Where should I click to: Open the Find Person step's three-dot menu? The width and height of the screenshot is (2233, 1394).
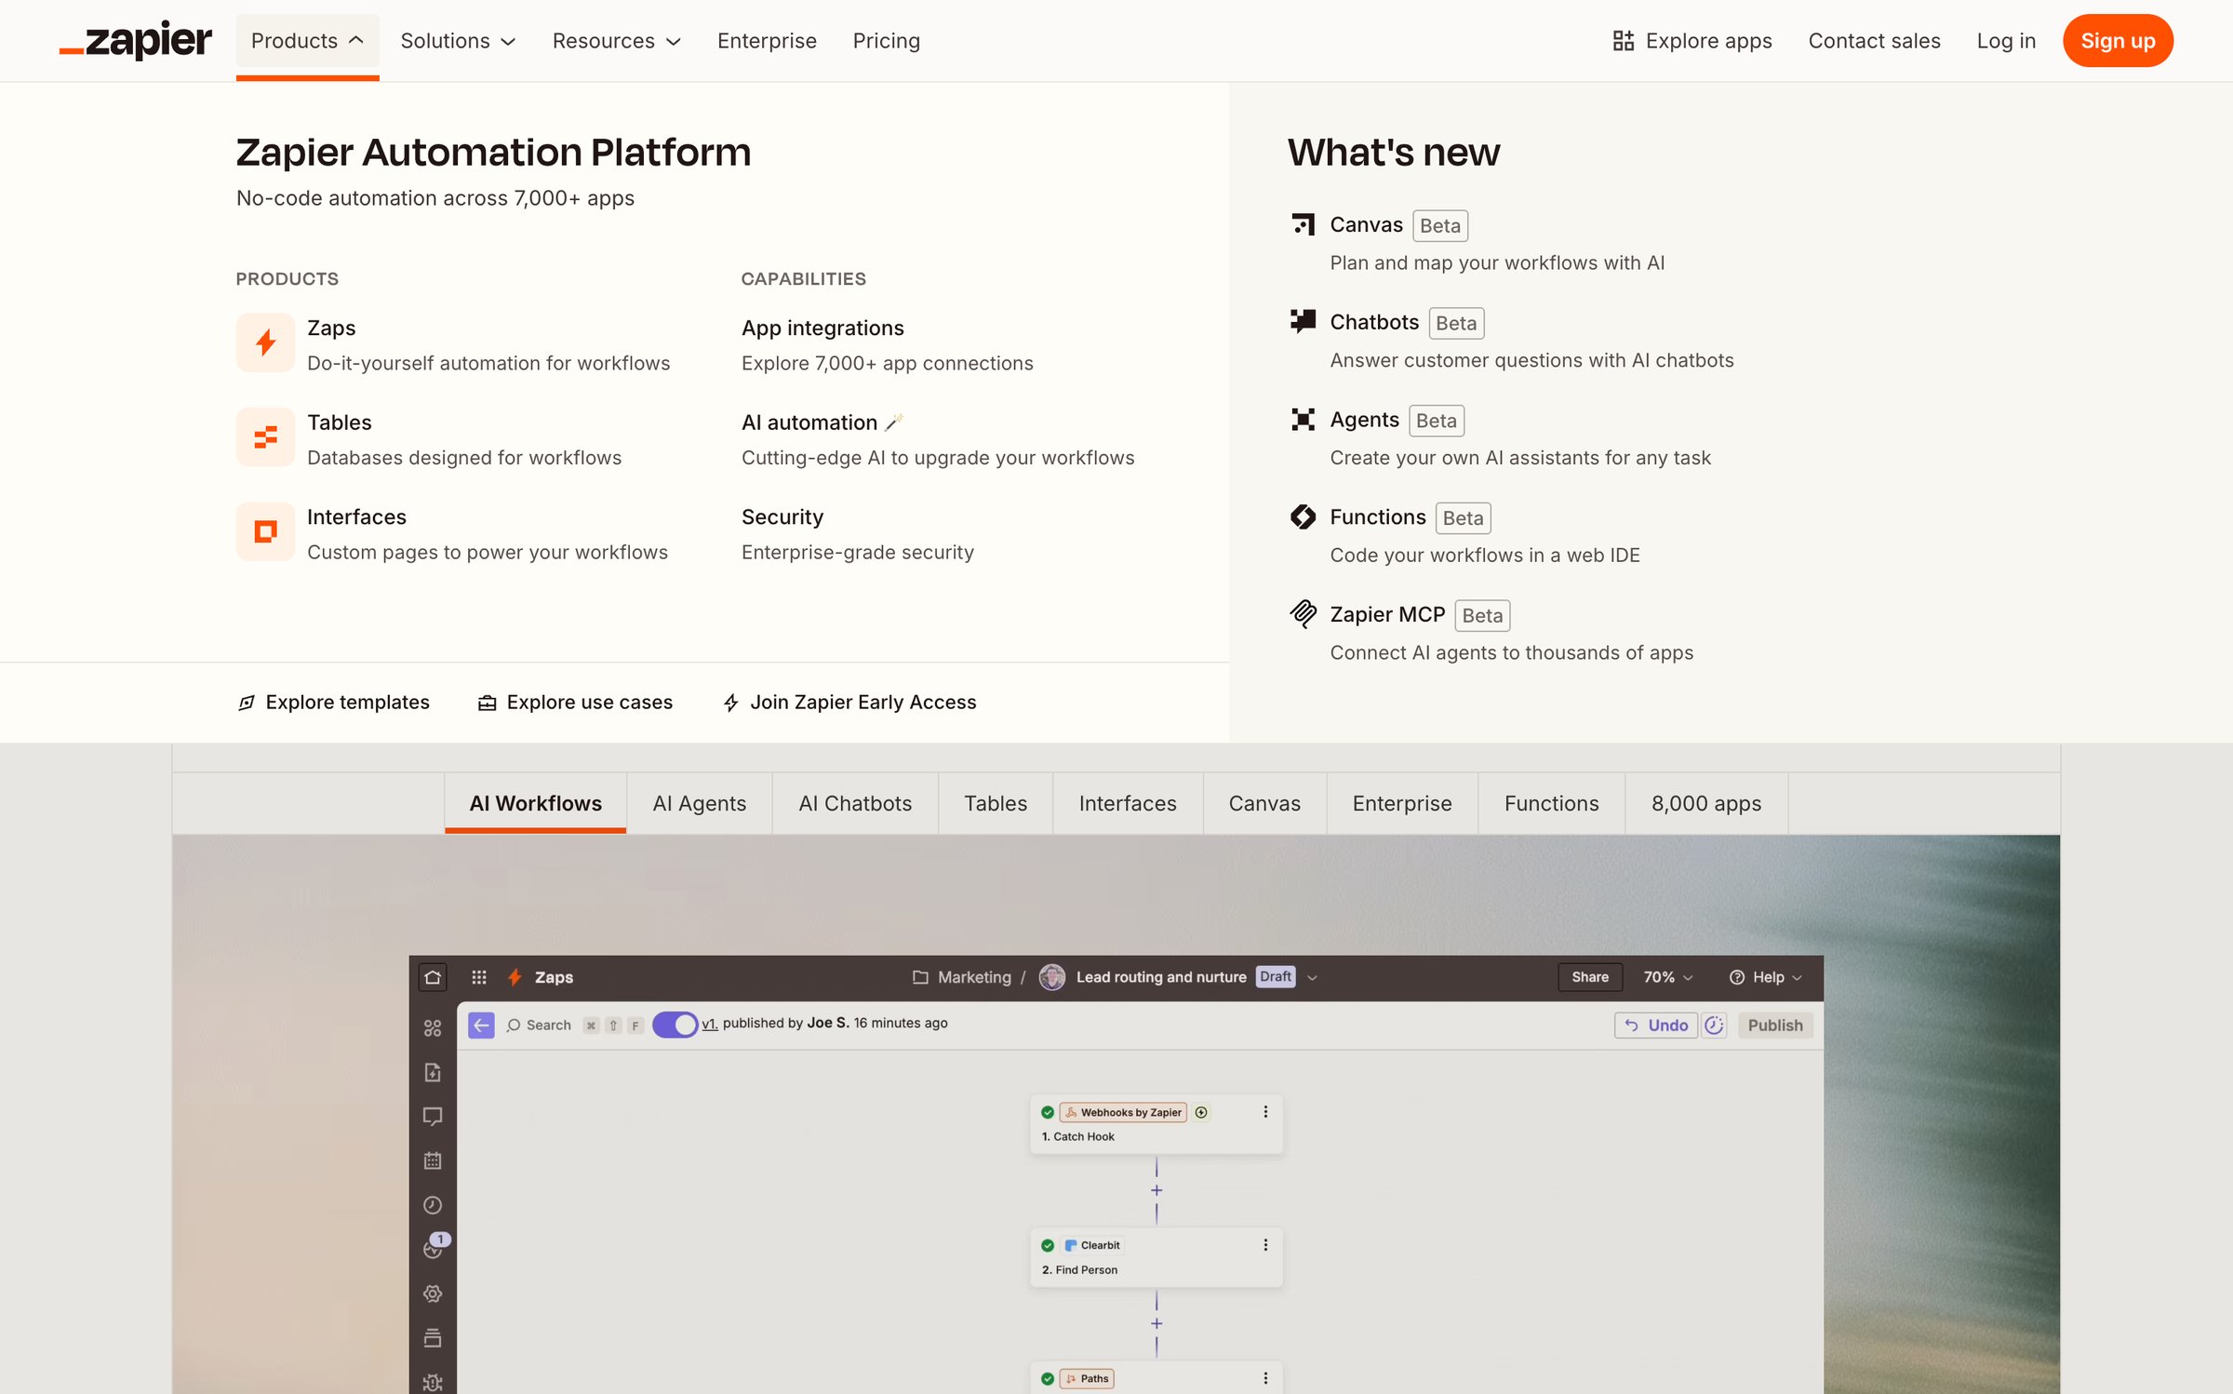coord(1265,1245)
